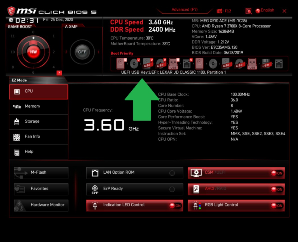Enable the LAN Option ROM radio button
The width and height of the screenshot is (298, 242).
(172, 173)
